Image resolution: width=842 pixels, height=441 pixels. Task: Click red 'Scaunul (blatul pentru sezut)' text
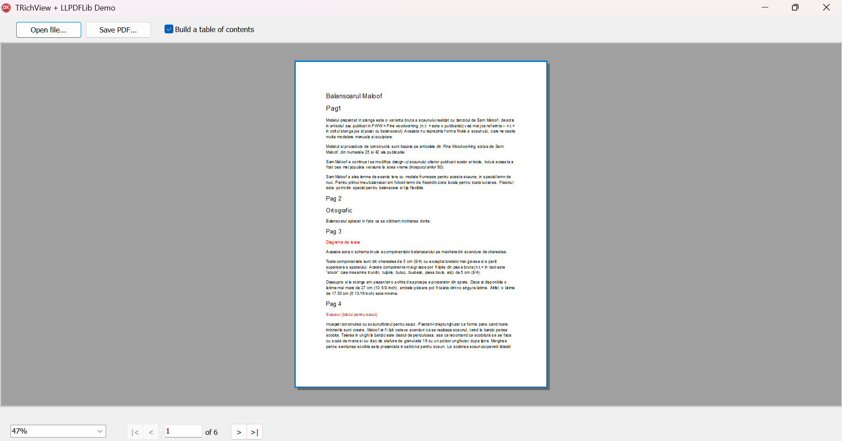(x=352, y=315)
